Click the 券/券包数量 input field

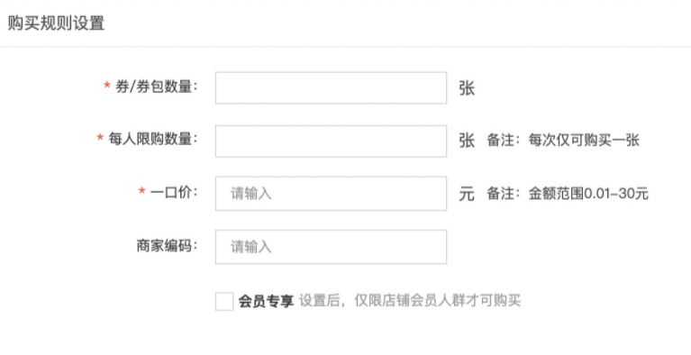[x=331, y=87]
